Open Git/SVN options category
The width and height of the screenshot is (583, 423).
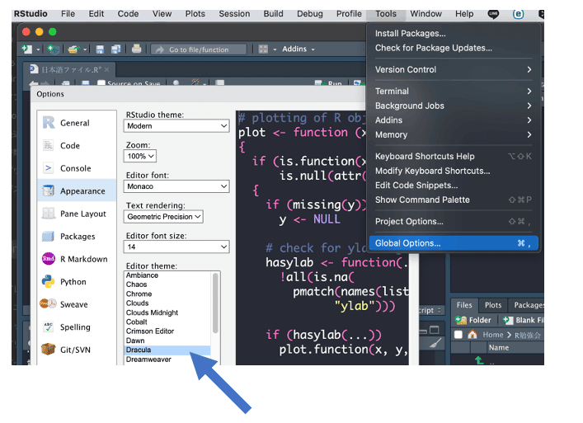77,350
